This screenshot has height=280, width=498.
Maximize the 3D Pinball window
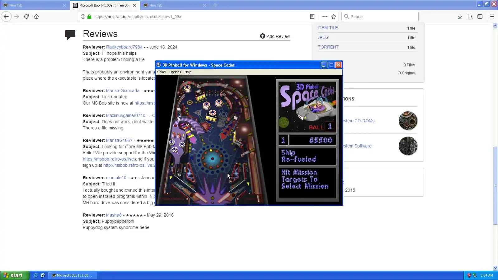[331, 65]
